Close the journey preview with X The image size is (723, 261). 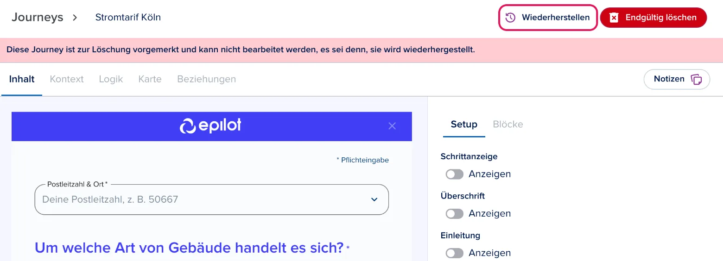tap(392, 126)
